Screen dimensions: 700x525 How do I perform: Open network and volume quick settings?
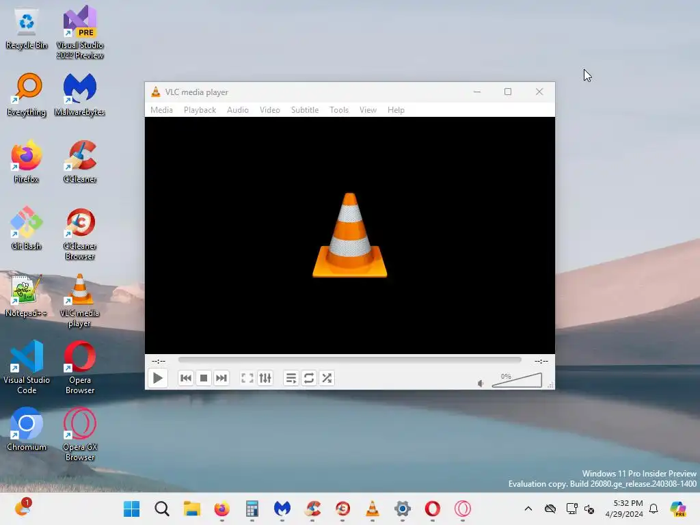click(580, 509)
